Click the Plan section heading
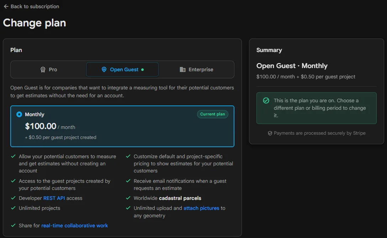This screenshot has width=387, height=238. [16, 50]
